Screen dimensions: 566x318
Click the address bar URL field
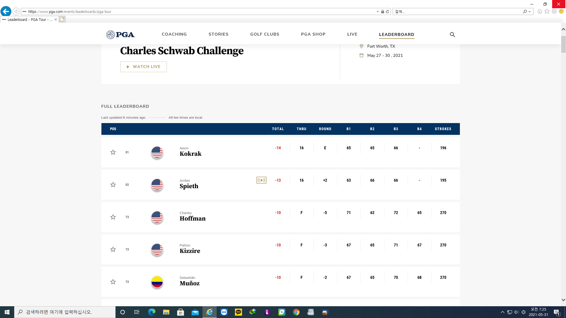pyautogui.click(x=198, y=11)
